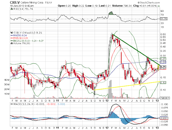Screen dimensions: 172x130
Task: Click the RSI(14) 51.76 legend text
Action: (x=23, y=9)
